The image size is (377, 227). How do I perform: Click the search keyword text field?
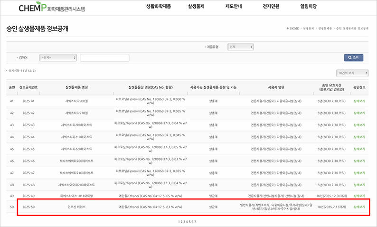point(104,57)
